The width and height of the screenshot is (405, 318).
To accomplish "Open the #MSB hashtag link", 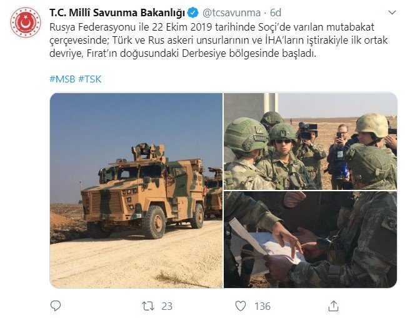I will (62, 79).
